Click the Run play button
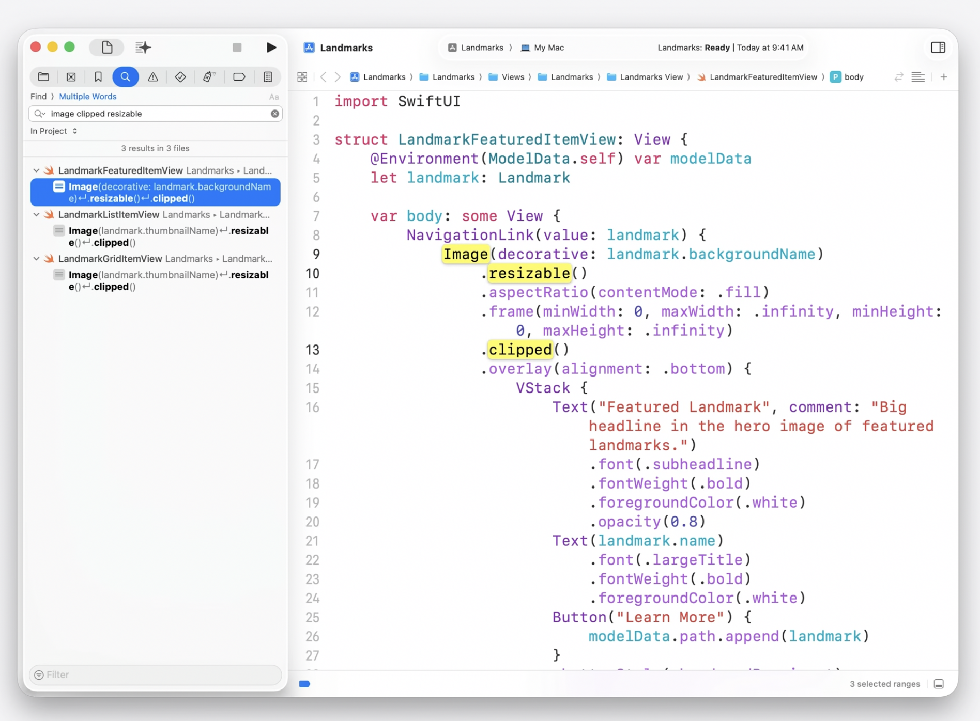The image size is (980, 721). 271,48
